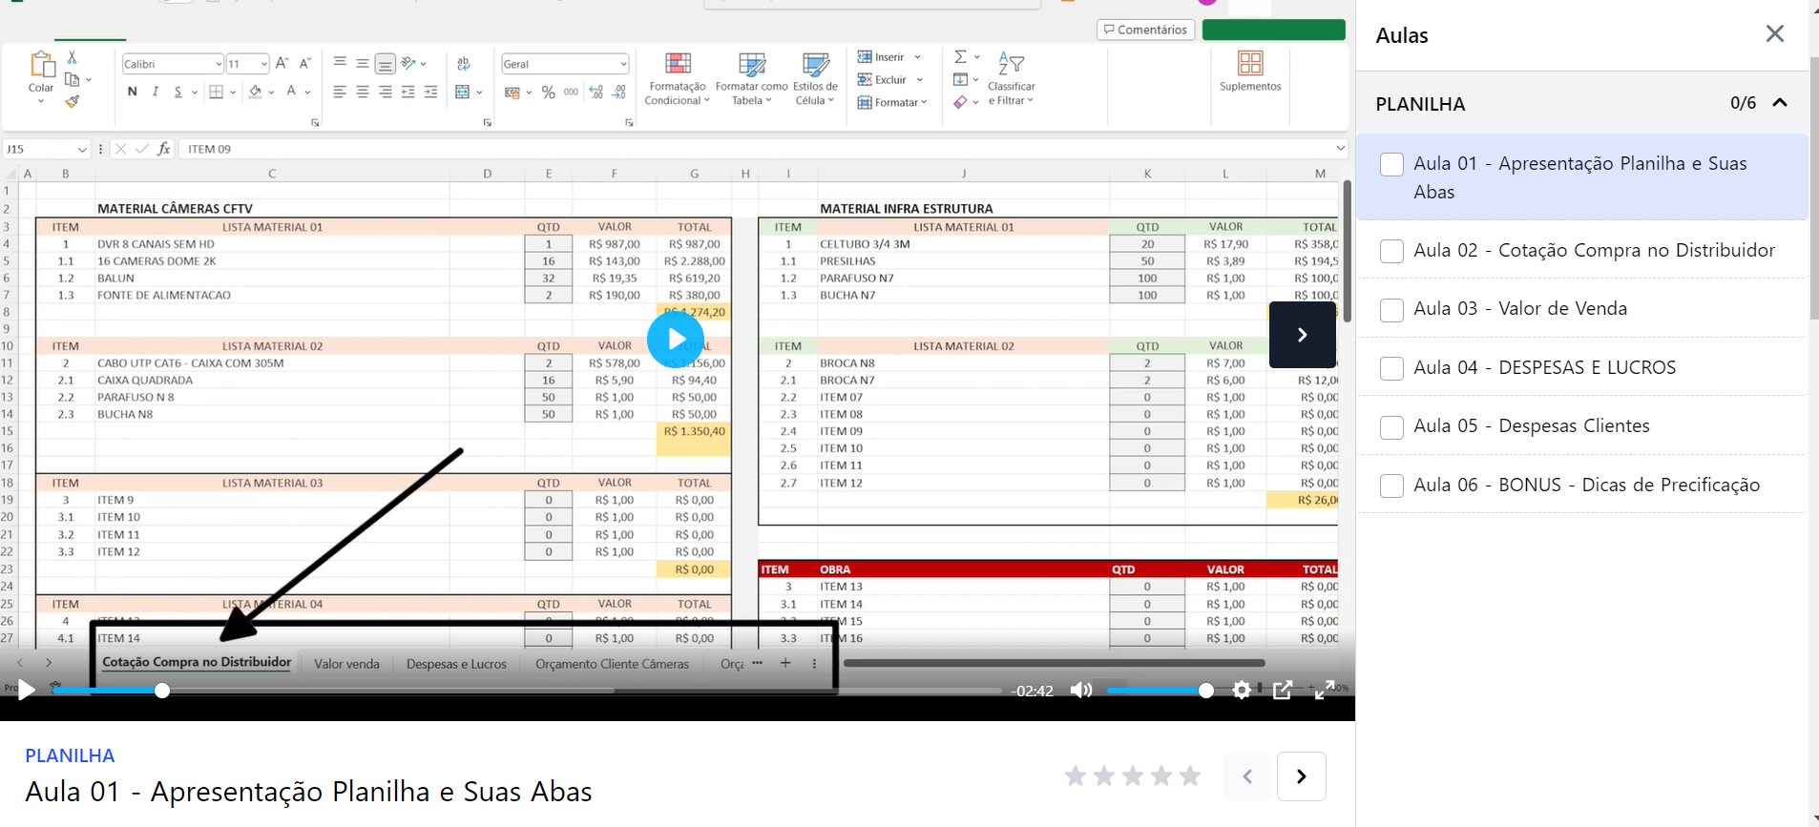Click the Formatação Condicional icon
Viewport: 1819px width, 827px height.
click(678, 64)
